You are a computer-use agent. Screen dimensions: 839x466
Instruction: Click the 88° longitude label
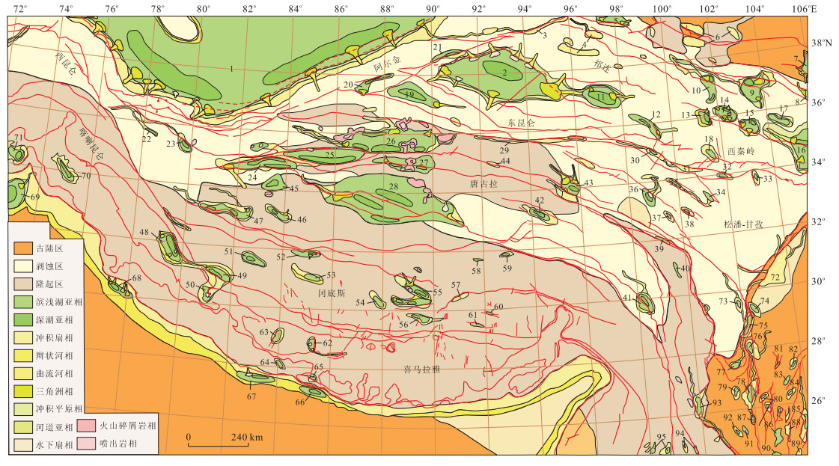387,8
